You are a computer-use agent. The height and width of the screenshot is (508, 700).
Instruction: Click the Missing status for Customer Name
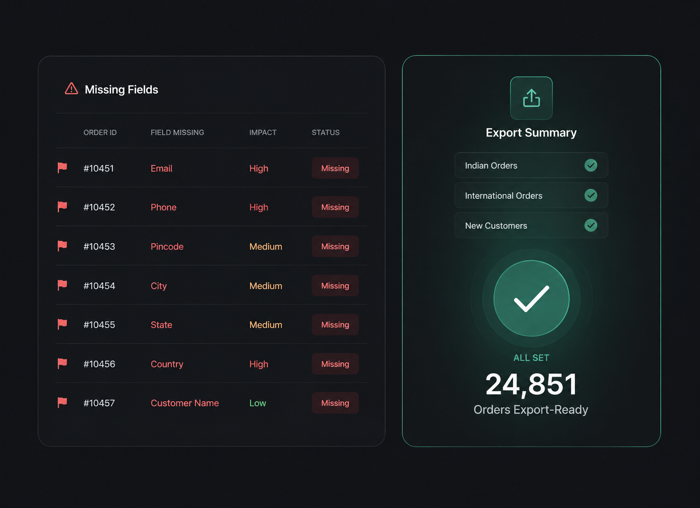[335, 403]
